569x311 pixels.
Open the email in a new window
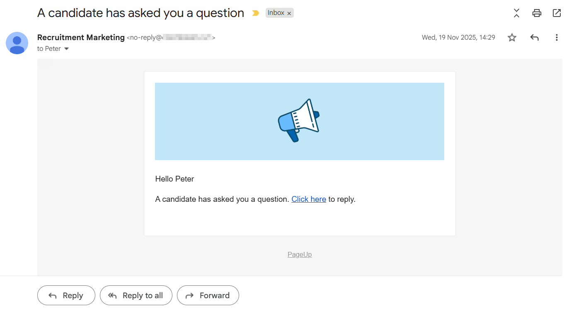pos(557,13)
